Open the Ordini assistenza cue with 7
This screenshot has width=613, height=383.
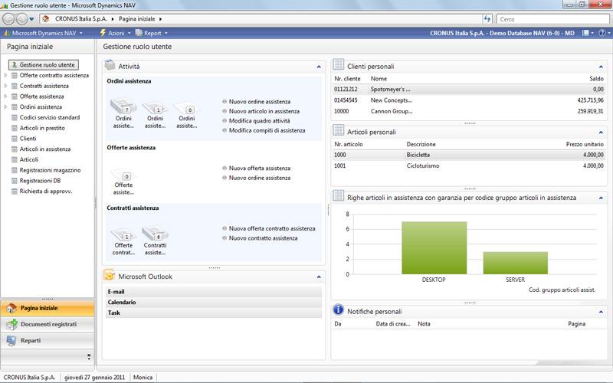[123, 113]
